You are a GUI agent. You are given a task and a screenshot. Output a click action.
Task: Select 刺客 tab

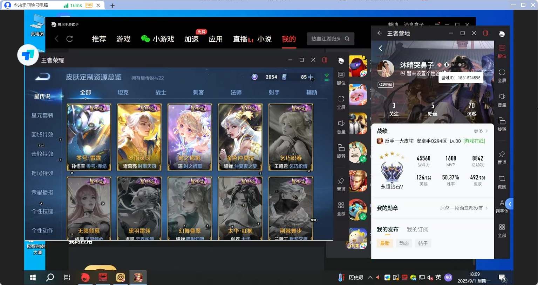click(198, 92)
